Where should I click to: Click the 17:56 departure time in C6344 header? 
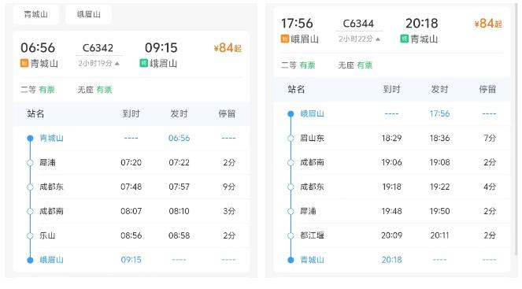[297, 24]
